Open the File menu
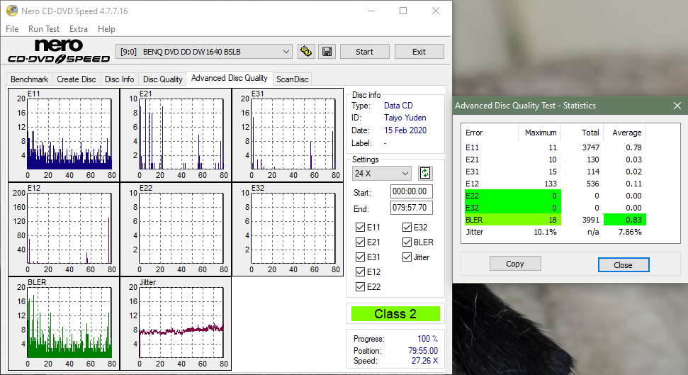688x375 pixels. point(12,29)
